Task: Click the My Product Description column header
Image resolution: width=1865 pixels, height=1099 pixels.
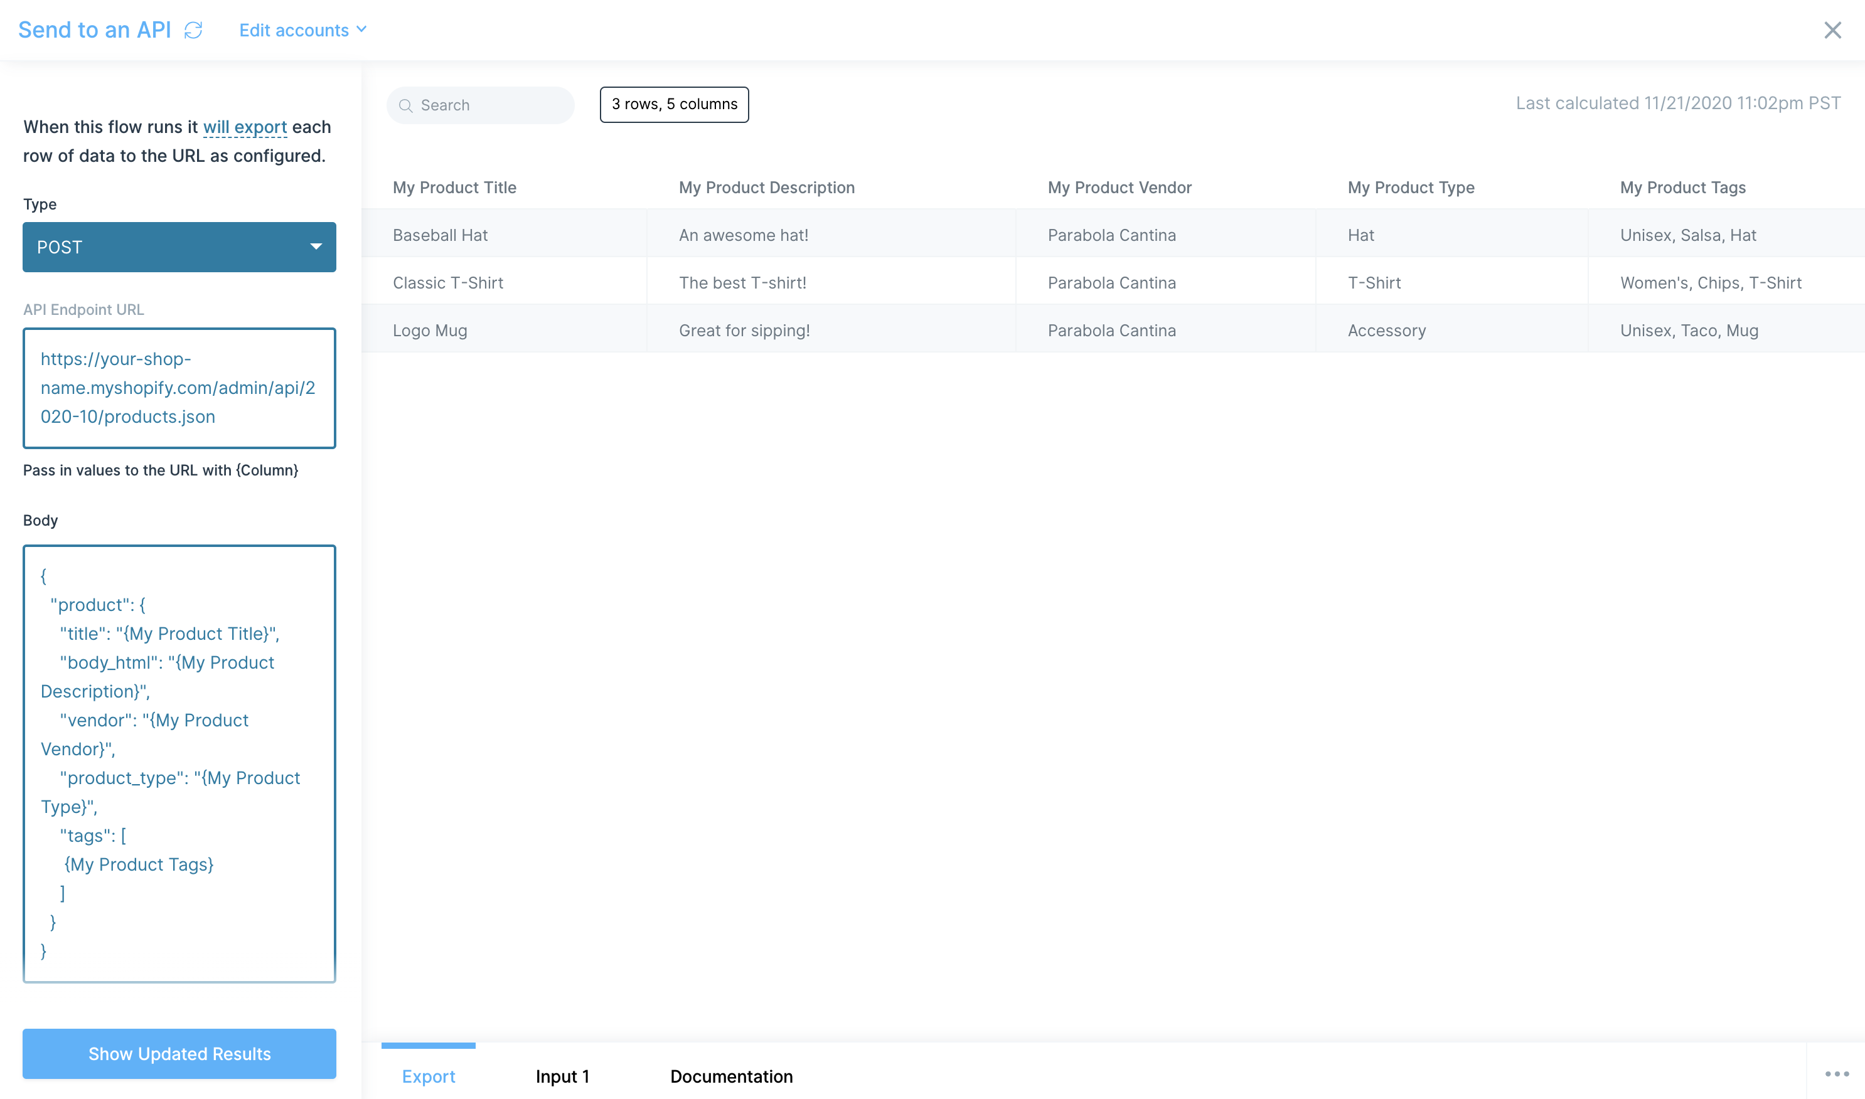Action: (x=767, y=188)
